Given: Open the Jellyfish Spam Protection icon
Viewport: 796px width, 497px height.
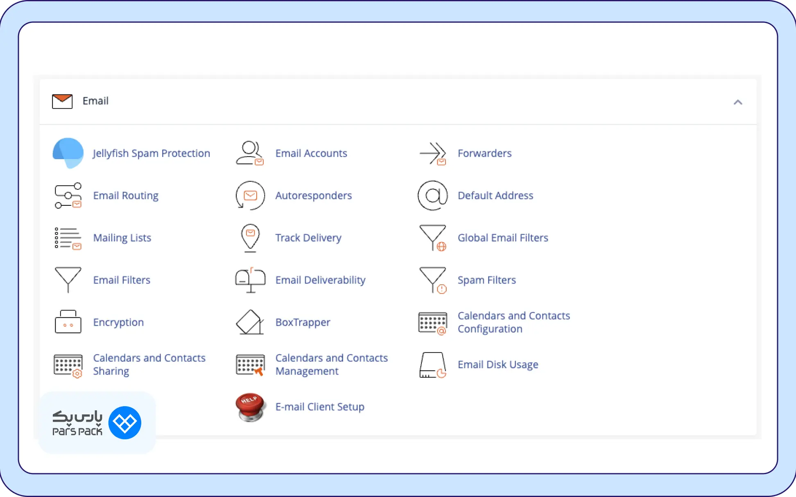Looking at the screenshot, I should [68, 153].
